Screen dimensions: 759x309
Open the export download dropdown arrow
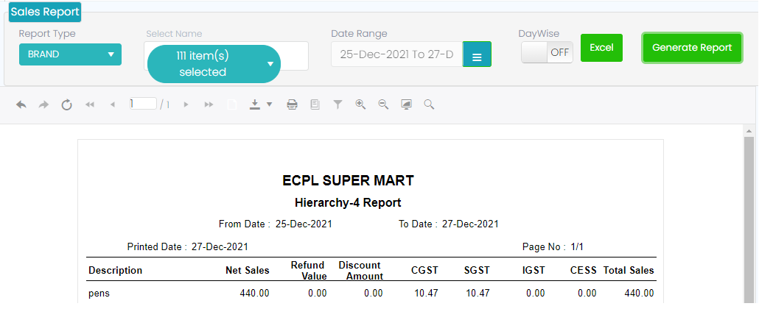269,104
